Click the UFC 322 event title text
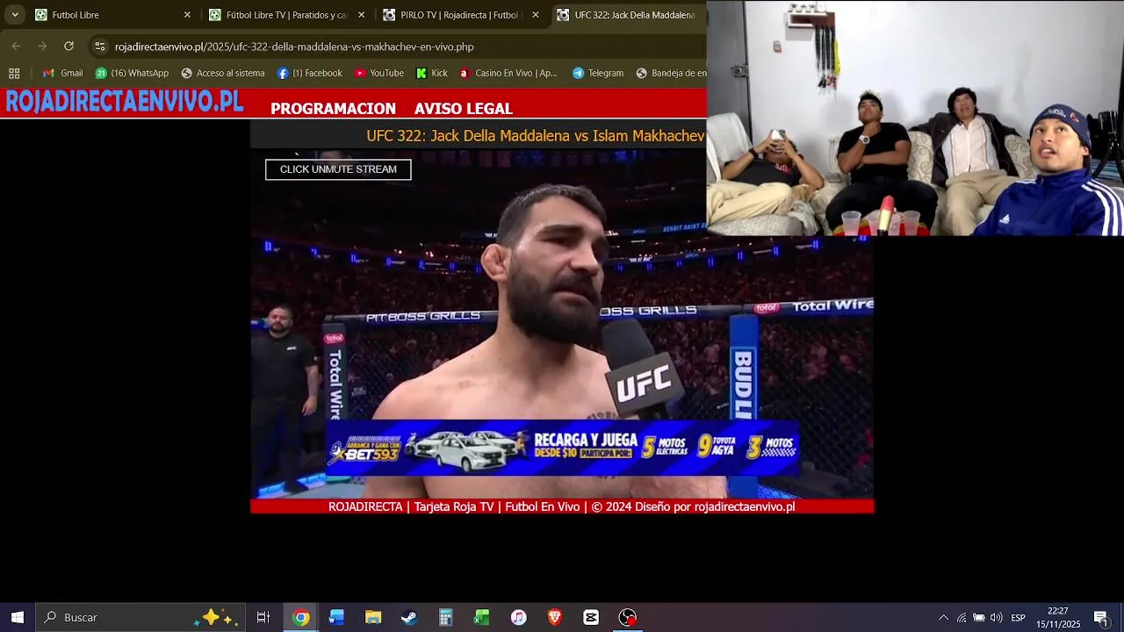1124x632 pixels. 536,136
